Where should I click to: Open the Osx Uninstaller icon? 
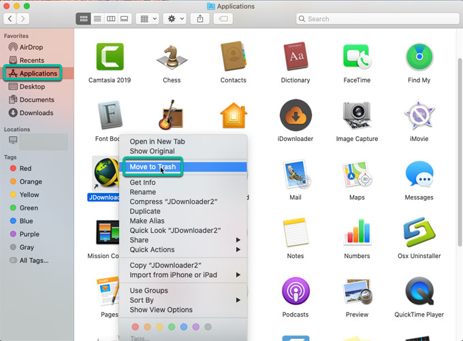(419, 233)
